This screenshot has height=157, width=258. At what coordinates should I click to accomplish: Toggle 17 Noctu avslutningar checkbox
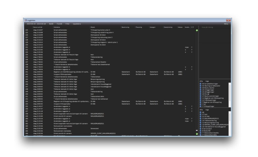tap(200, 96)
